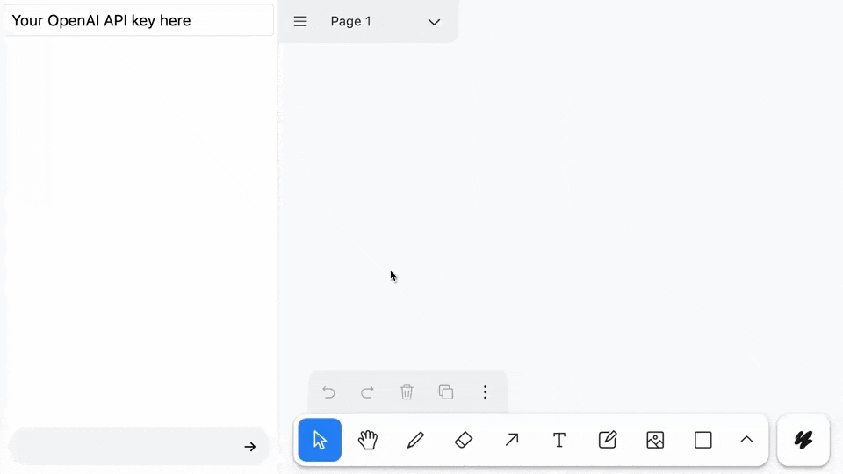Select the Arrow tool
The height and width of the screenshot is (474, 843).
pos(512,440)
